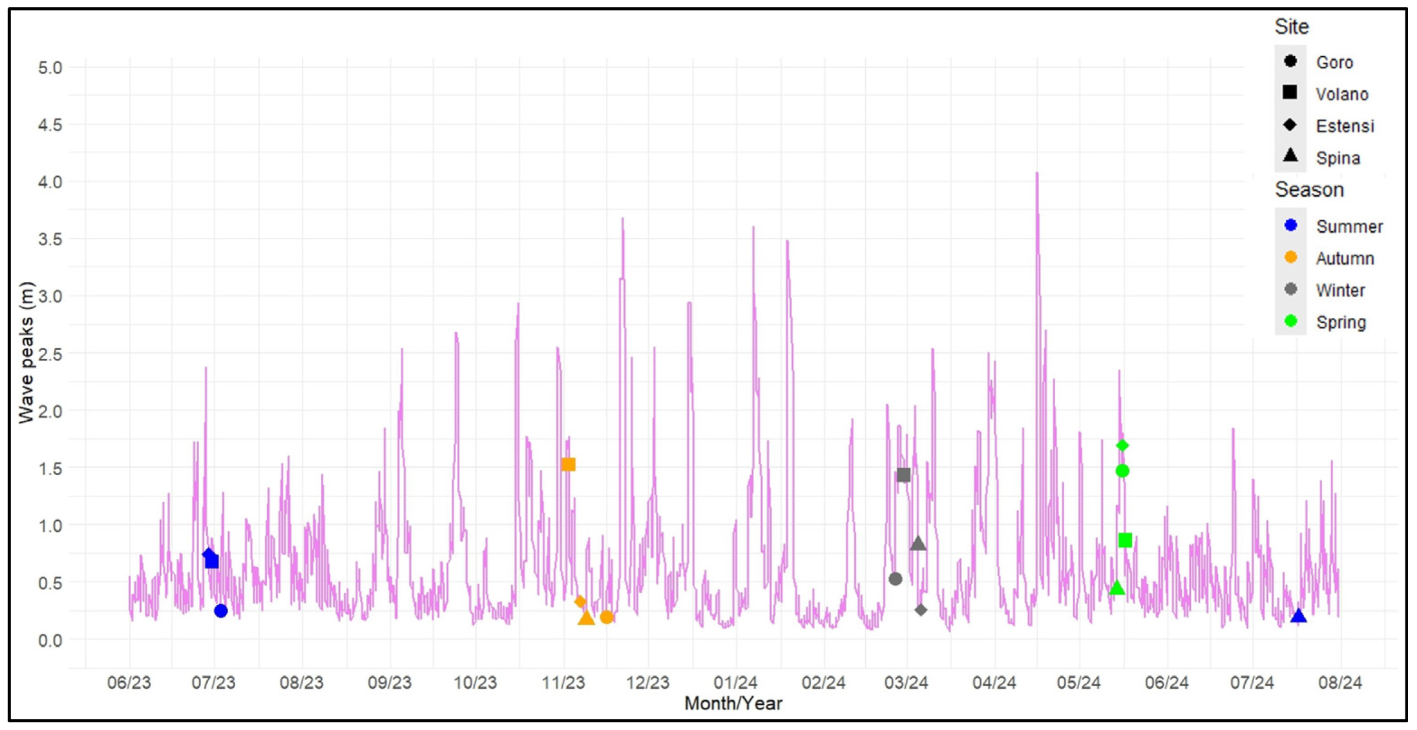Image resolution: width=1417 pixels, height=730 pixels.
Task: Click the '02/24' x-axis label
Action: (x=824, y=683)
